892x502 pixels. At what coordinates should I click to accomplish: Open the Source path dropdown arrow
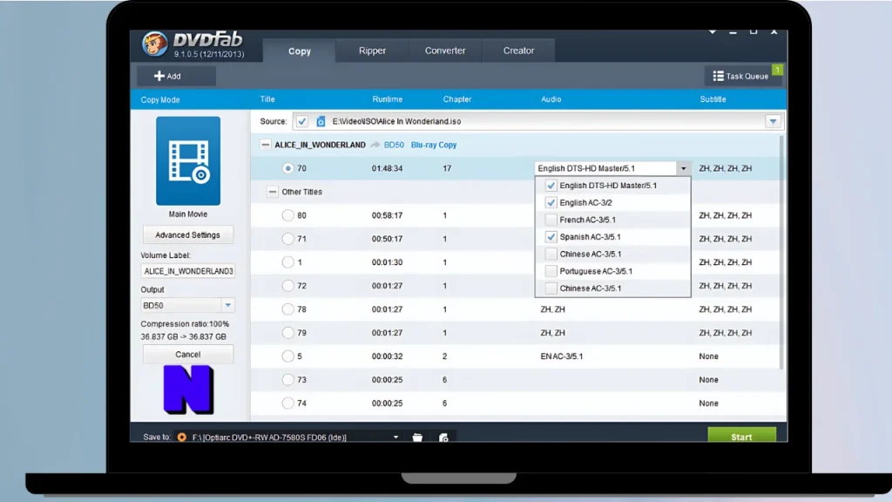pos(773,121)
